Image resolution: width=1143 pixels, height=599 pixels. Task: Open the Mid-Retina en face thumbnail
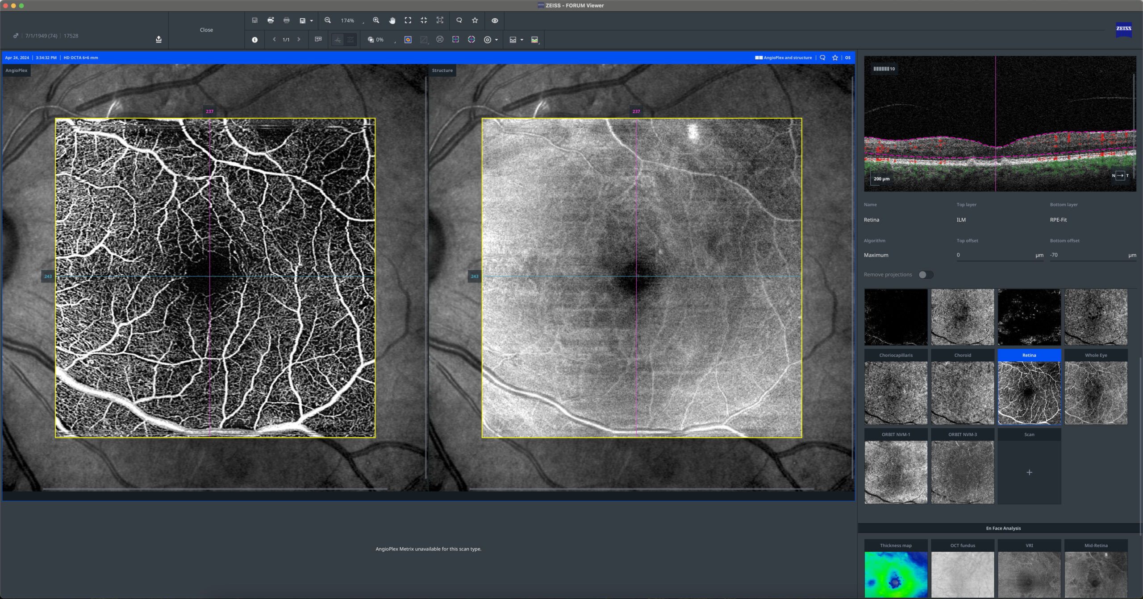[x=1096, y=574]
